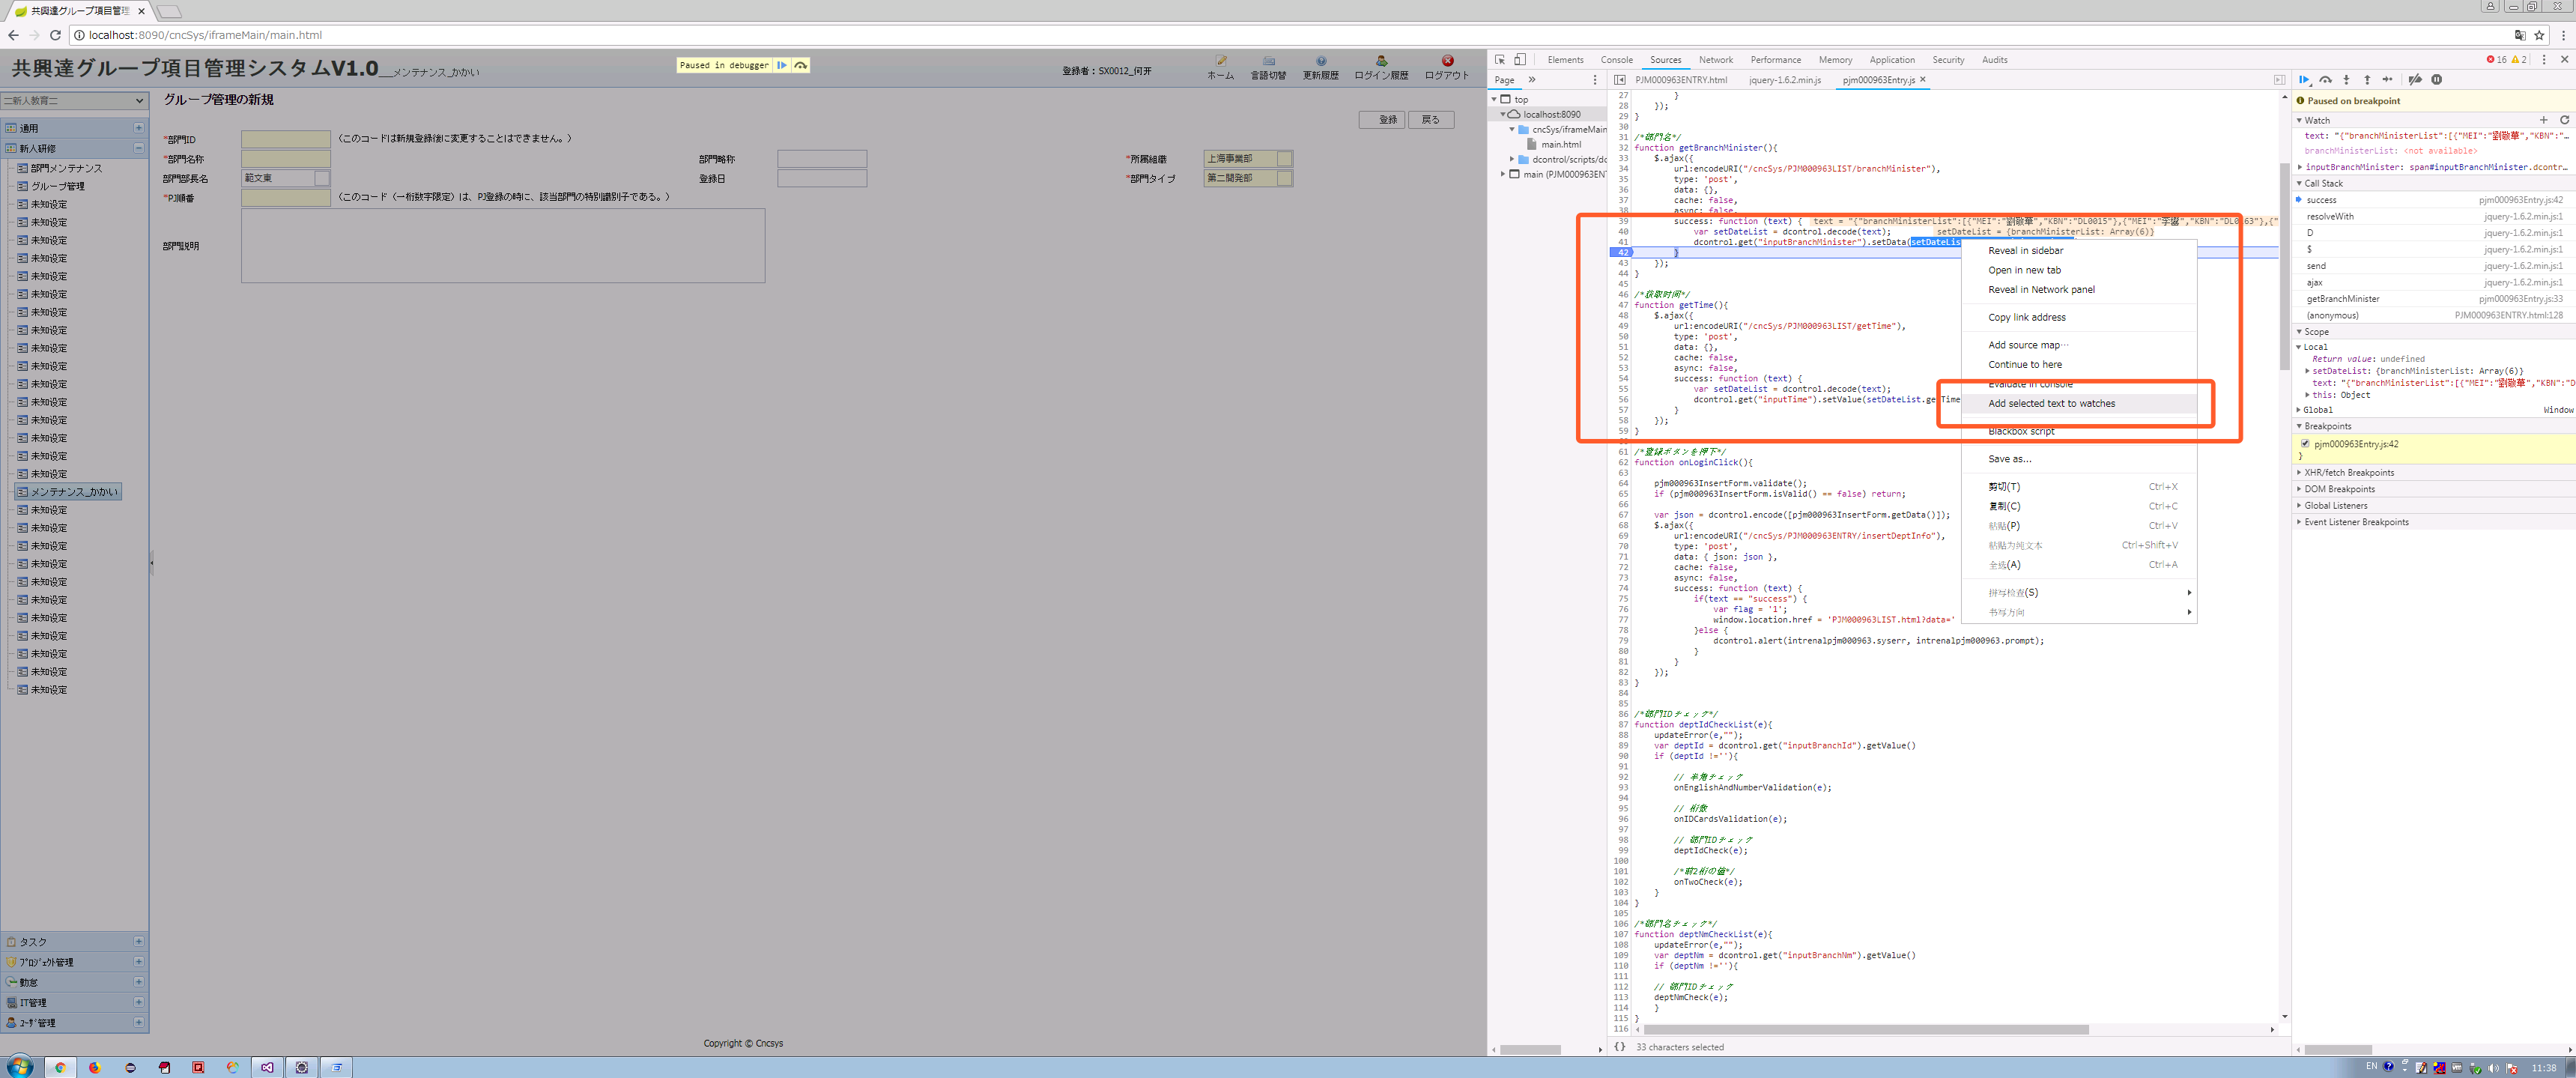This screenshot has width=2576, height=1078.
Task: Step out of current function
Action: 2367,80
